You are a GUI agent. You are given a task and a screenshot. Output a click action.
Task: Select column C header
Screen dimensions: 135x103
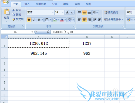point(112,37)
